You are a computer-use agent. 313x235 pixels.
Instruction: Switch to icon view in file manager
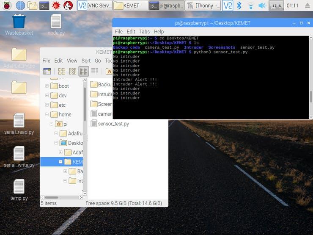tap(62, 71)
